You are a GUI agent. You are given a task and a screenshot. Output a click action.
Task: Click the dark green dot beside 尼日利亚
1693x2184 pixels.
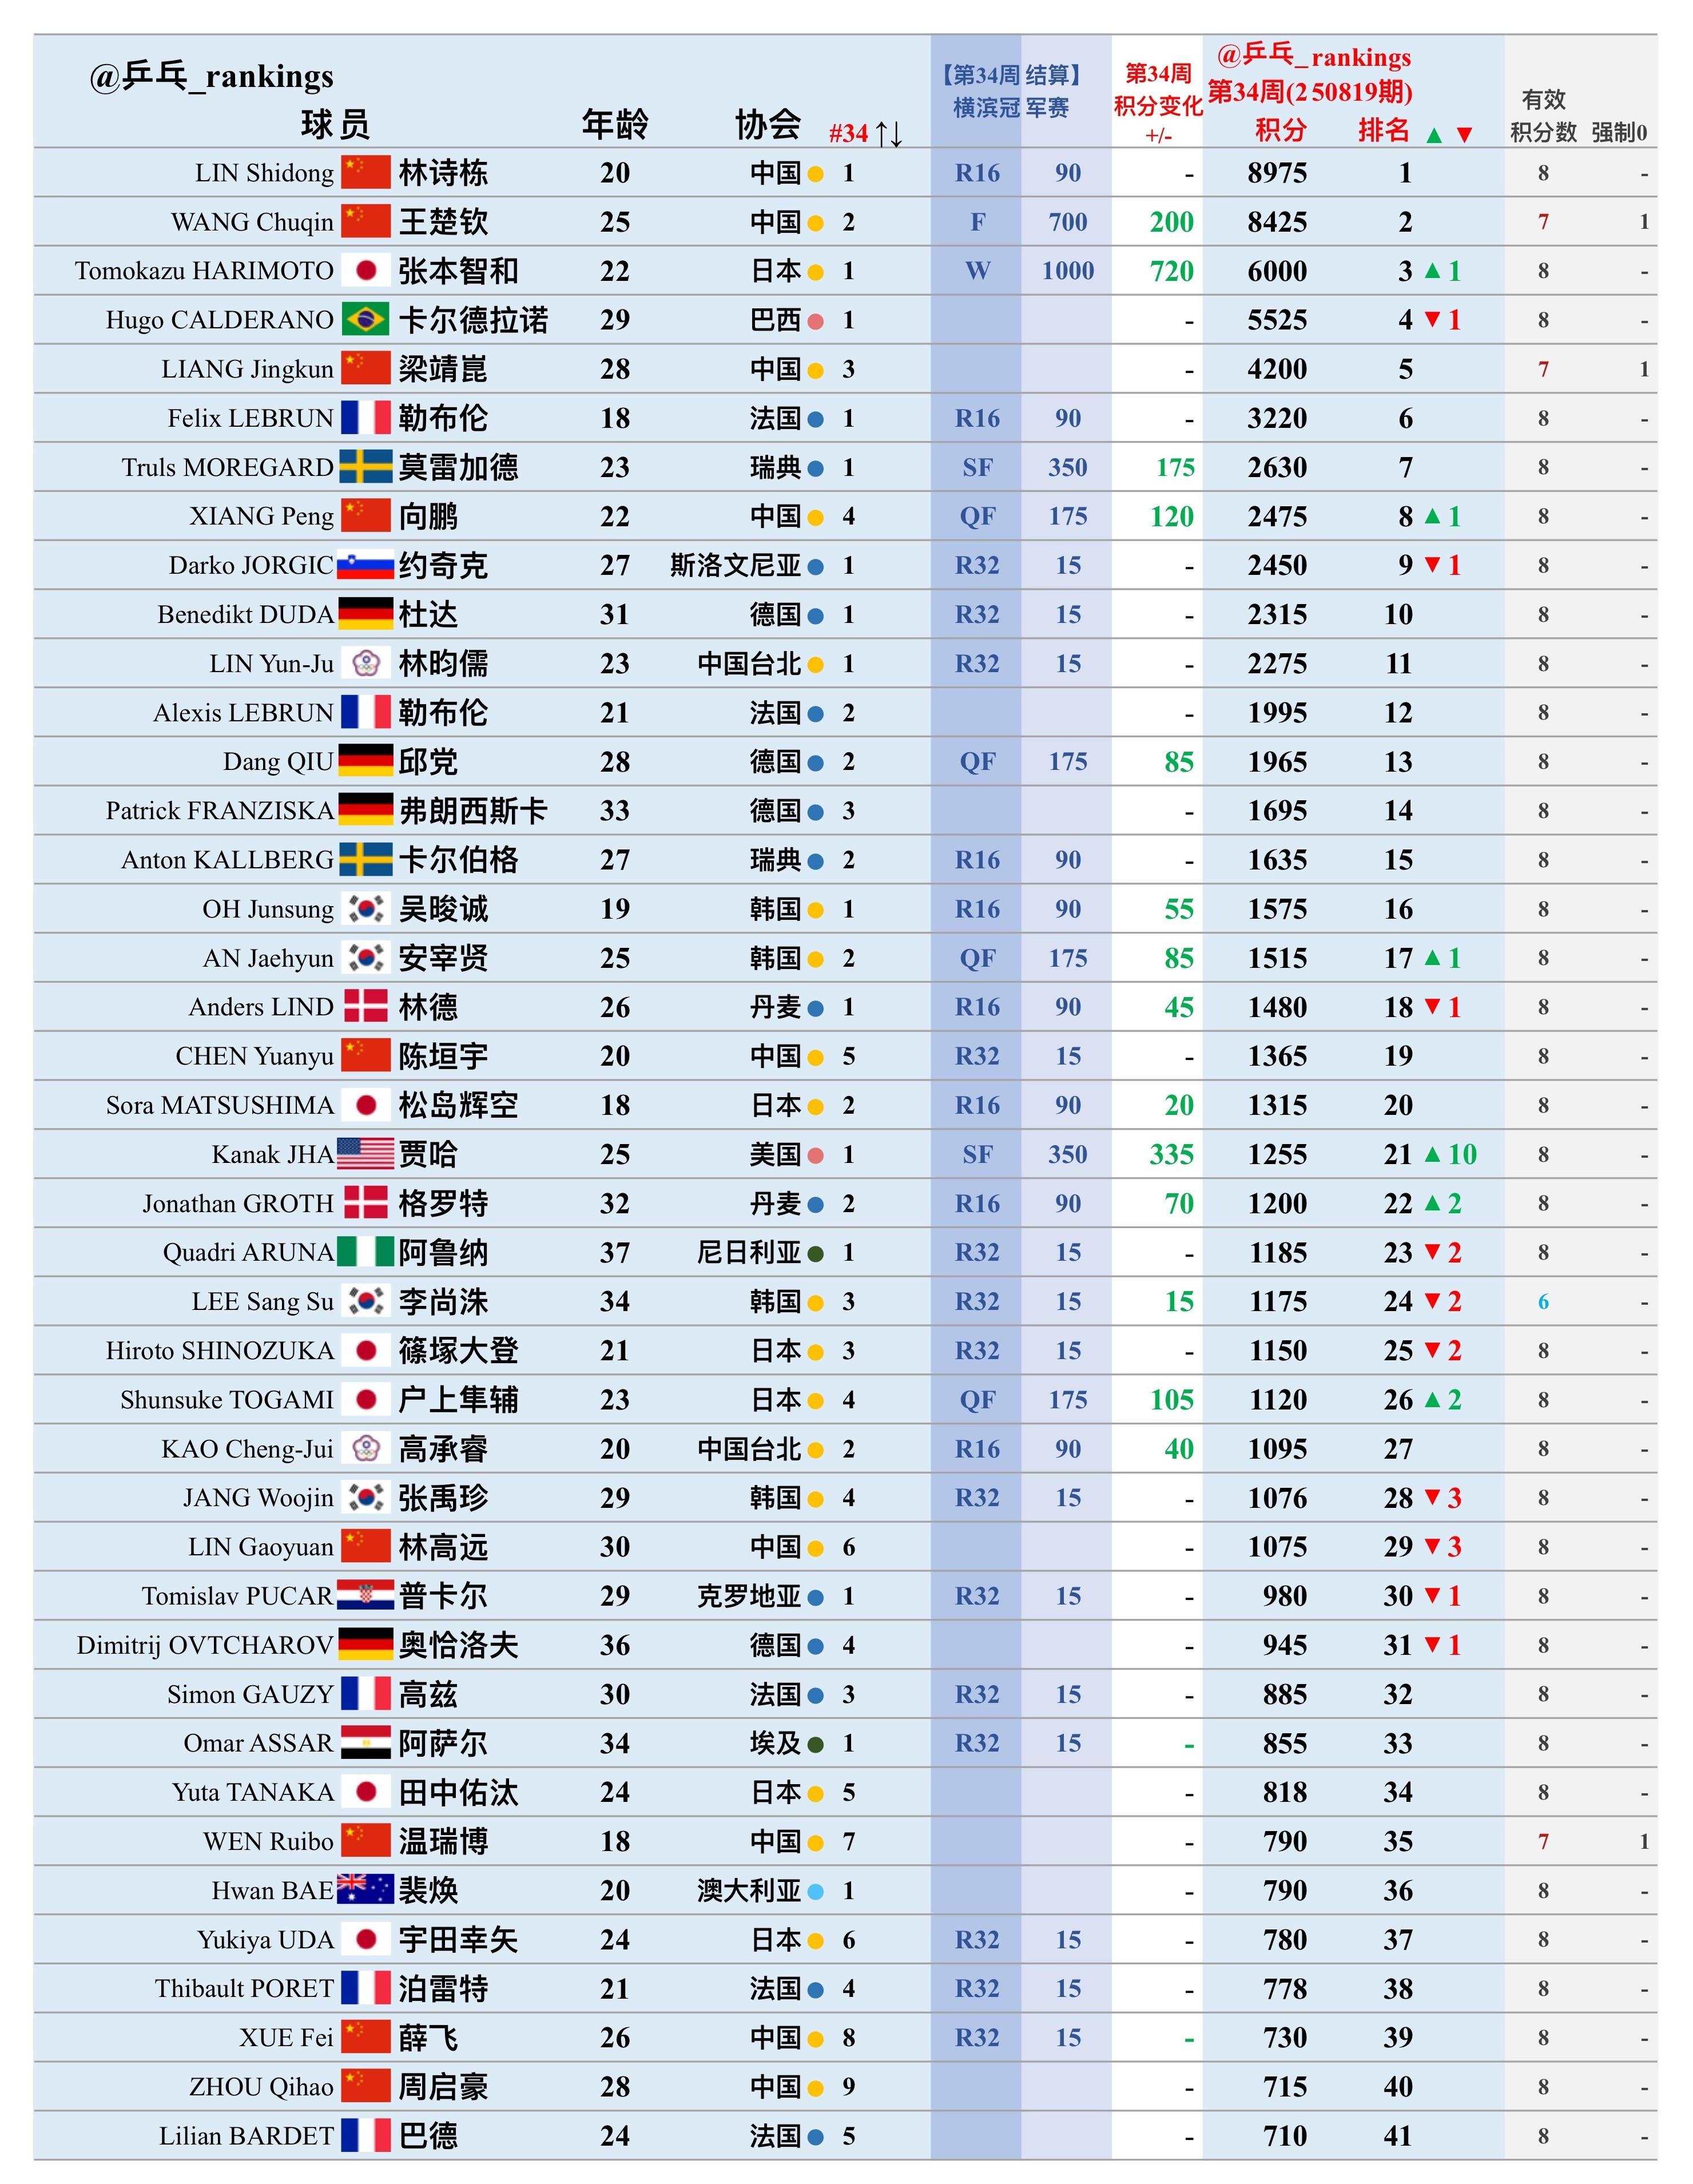(815, 1253)
